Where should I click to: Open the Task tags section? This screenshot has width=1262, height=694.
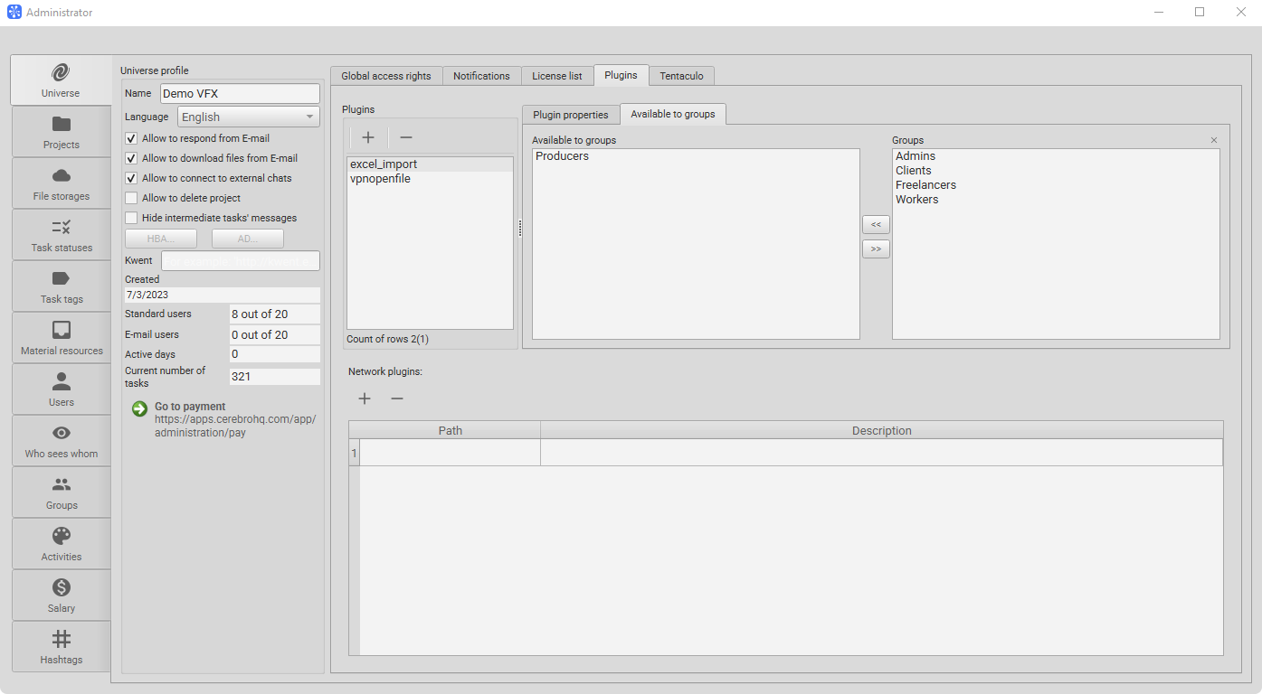tap(62, 286)
